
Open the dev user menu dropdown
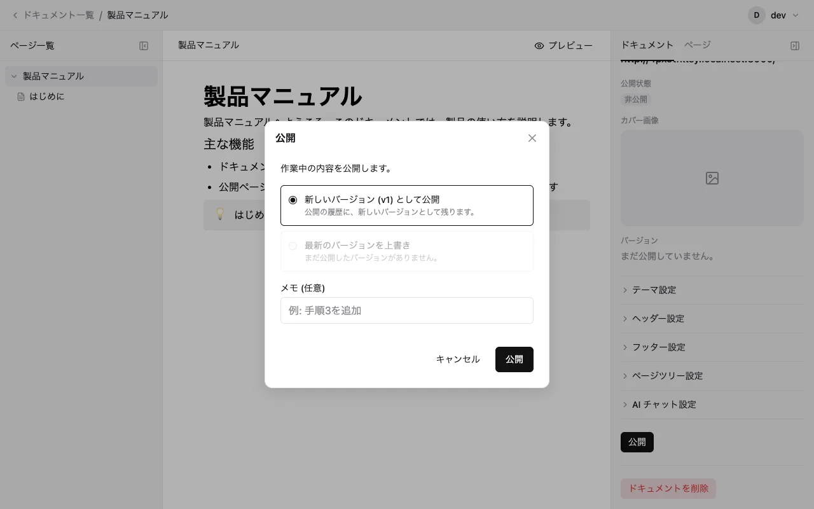click(x=774, y=15)
